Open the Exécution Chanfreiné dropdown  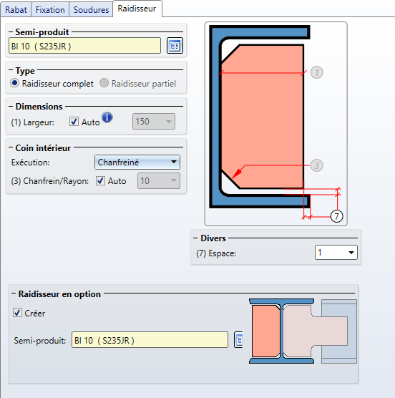point(137,162)
